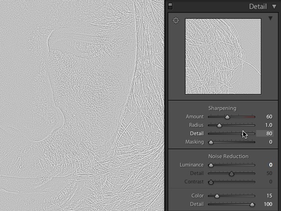Click the Sharpening Detail slider track
This screenshot has height=211, width=281.
click(x=231, y=134)
